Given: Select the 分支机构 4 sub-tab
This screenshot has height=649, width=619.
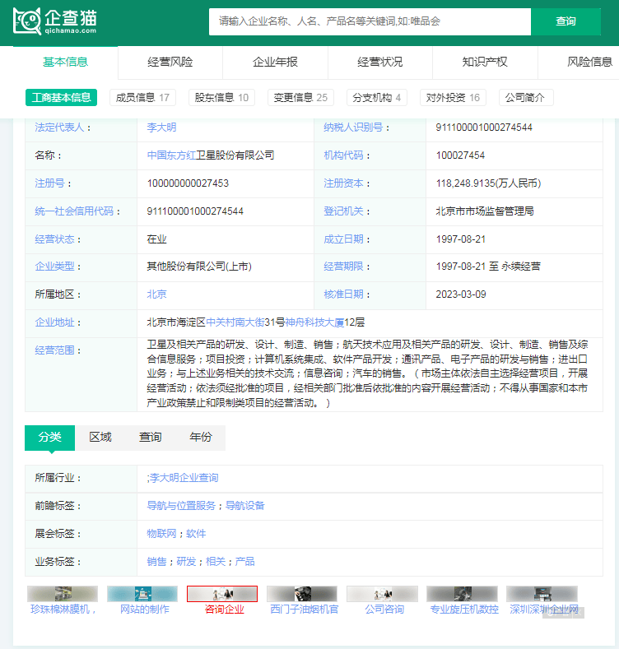Looking at the screenshot, I should [377, 98].
